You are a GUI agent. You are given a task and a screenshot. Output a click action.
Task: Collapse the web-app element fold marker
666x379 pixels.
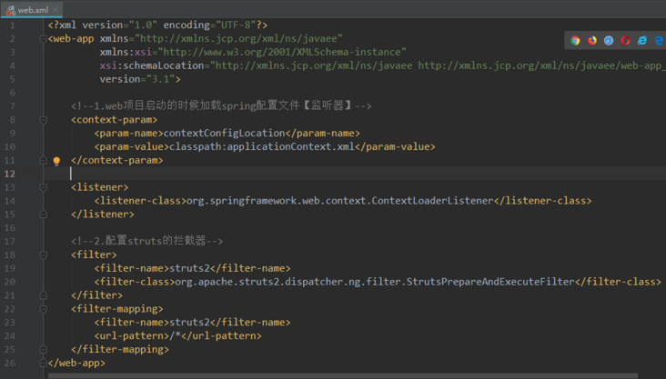coord(43,39)
